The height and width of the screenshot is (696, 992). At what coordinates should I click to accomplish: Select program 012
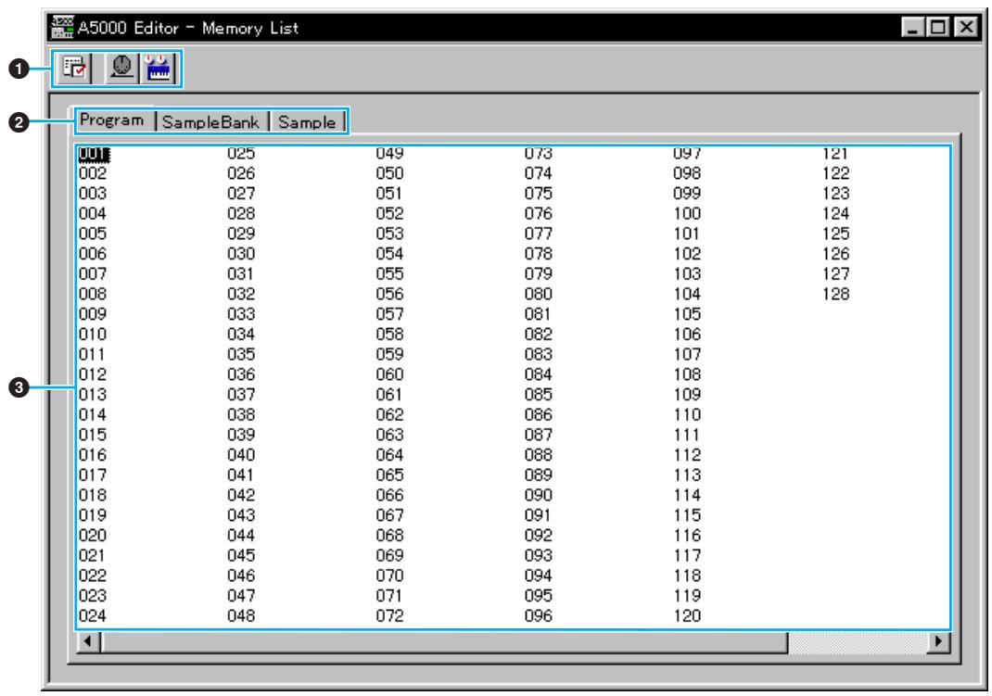click(x=93, y=374)
